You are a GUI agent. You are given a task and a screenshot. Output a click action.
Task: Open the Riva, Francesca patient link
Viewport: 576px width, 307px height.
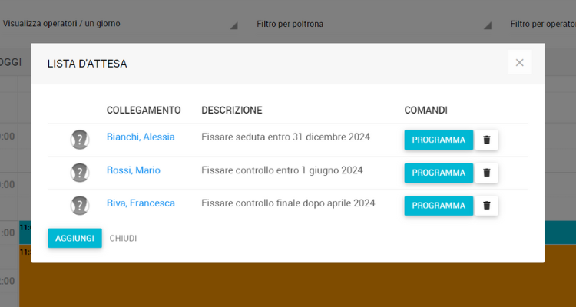[141, 203]
